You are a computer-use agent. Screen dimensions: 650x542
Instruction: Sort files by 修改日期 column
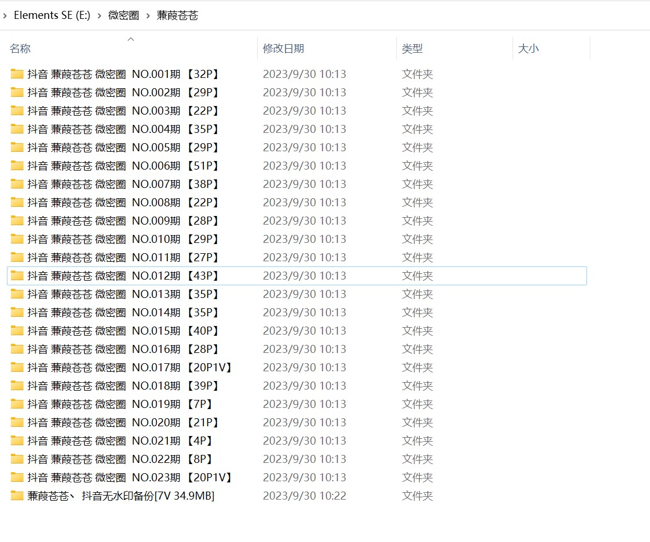pos(283,49)
